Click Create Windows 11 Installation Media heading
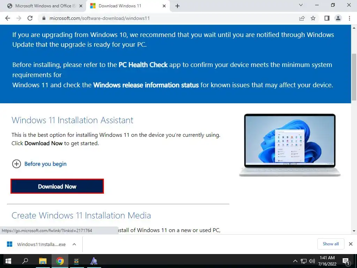Viewport: 357px width, 268px height. [x=81, y=215]
